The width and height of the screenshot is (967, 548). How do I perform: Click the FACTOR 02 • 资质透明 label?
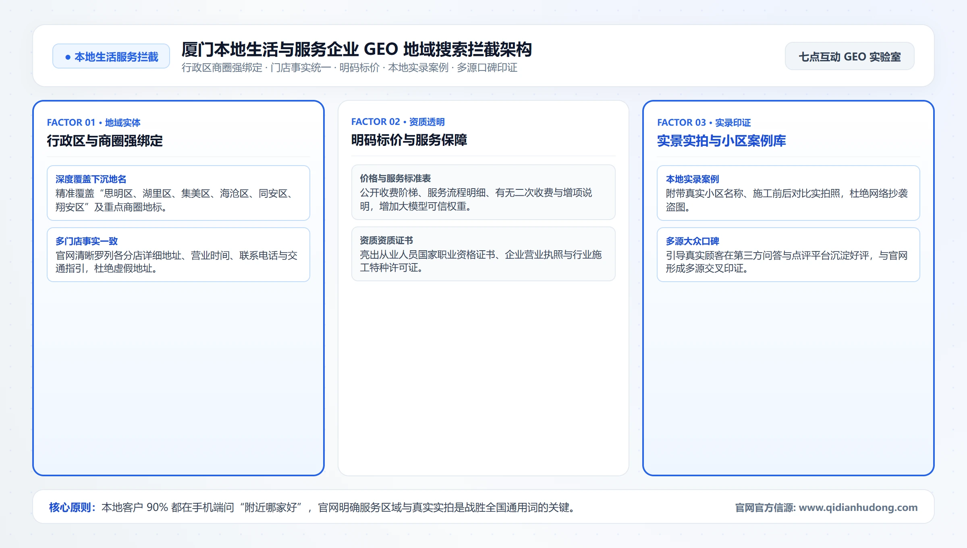398,122
